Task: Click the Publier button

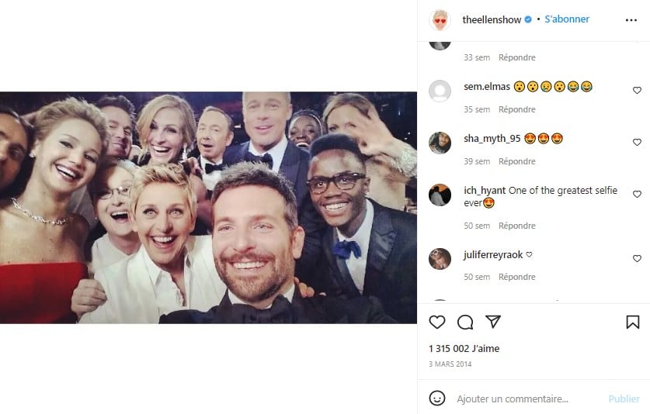Action: coord(624,398)
